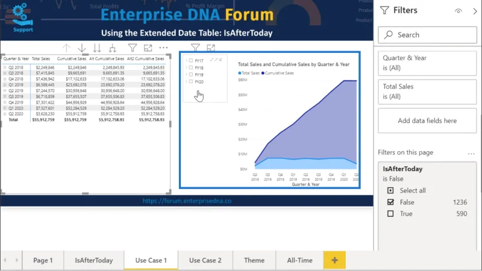Check the True filter value
482x271 pixels.
(x=390, y=214)
